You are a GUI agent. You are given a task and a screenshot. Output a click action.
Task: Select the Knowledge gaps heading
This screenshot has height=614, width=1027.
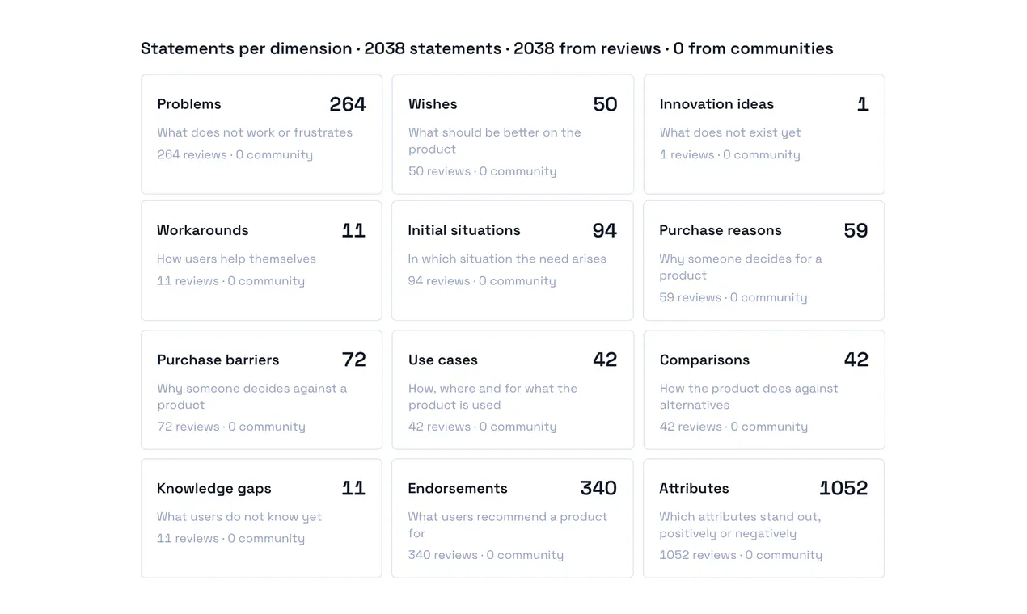pyautogui.click(x=214, y=488)
